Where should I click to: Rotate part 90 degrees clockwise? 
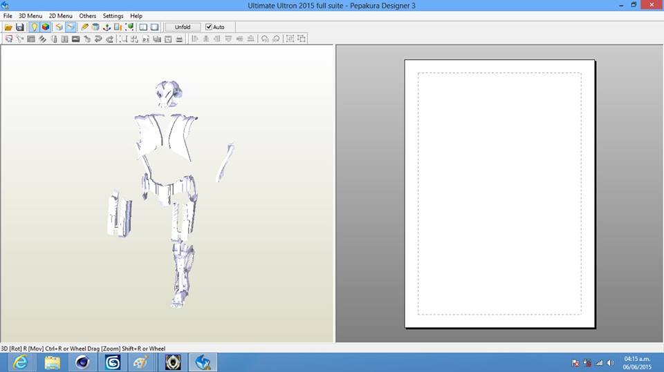[276, 39]
